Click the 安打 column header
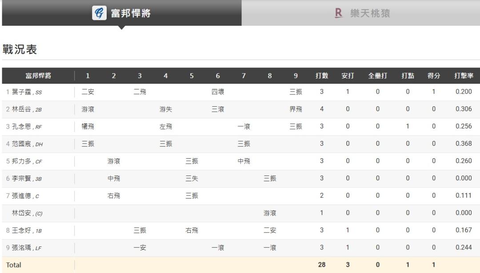Screen dimensions: 480x273 (x=348, y=76)
